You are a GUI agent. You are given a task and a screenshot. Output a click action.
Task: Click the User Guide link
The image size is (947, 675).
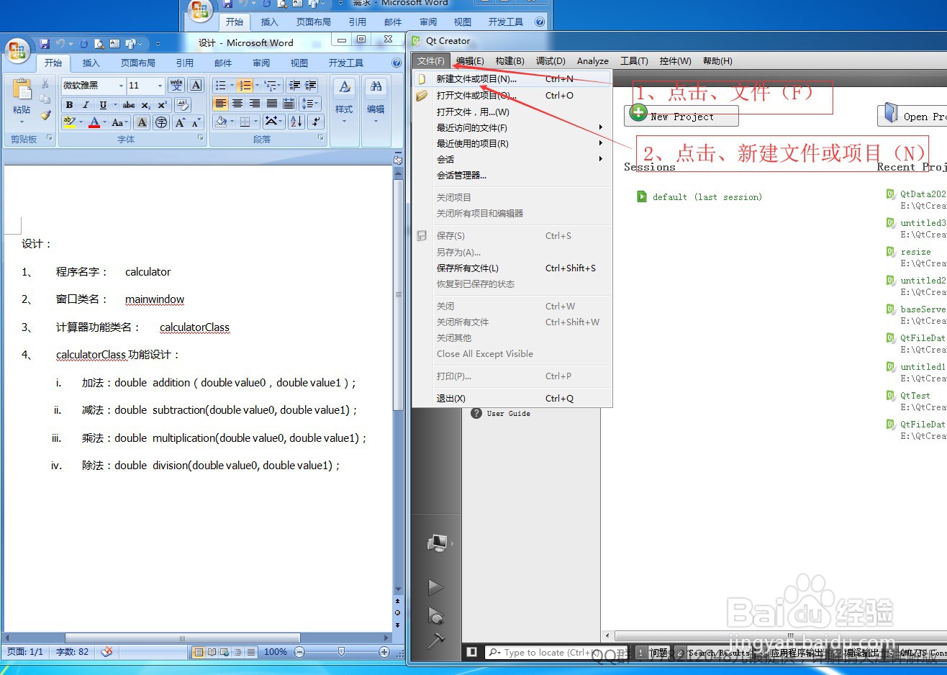508,413
